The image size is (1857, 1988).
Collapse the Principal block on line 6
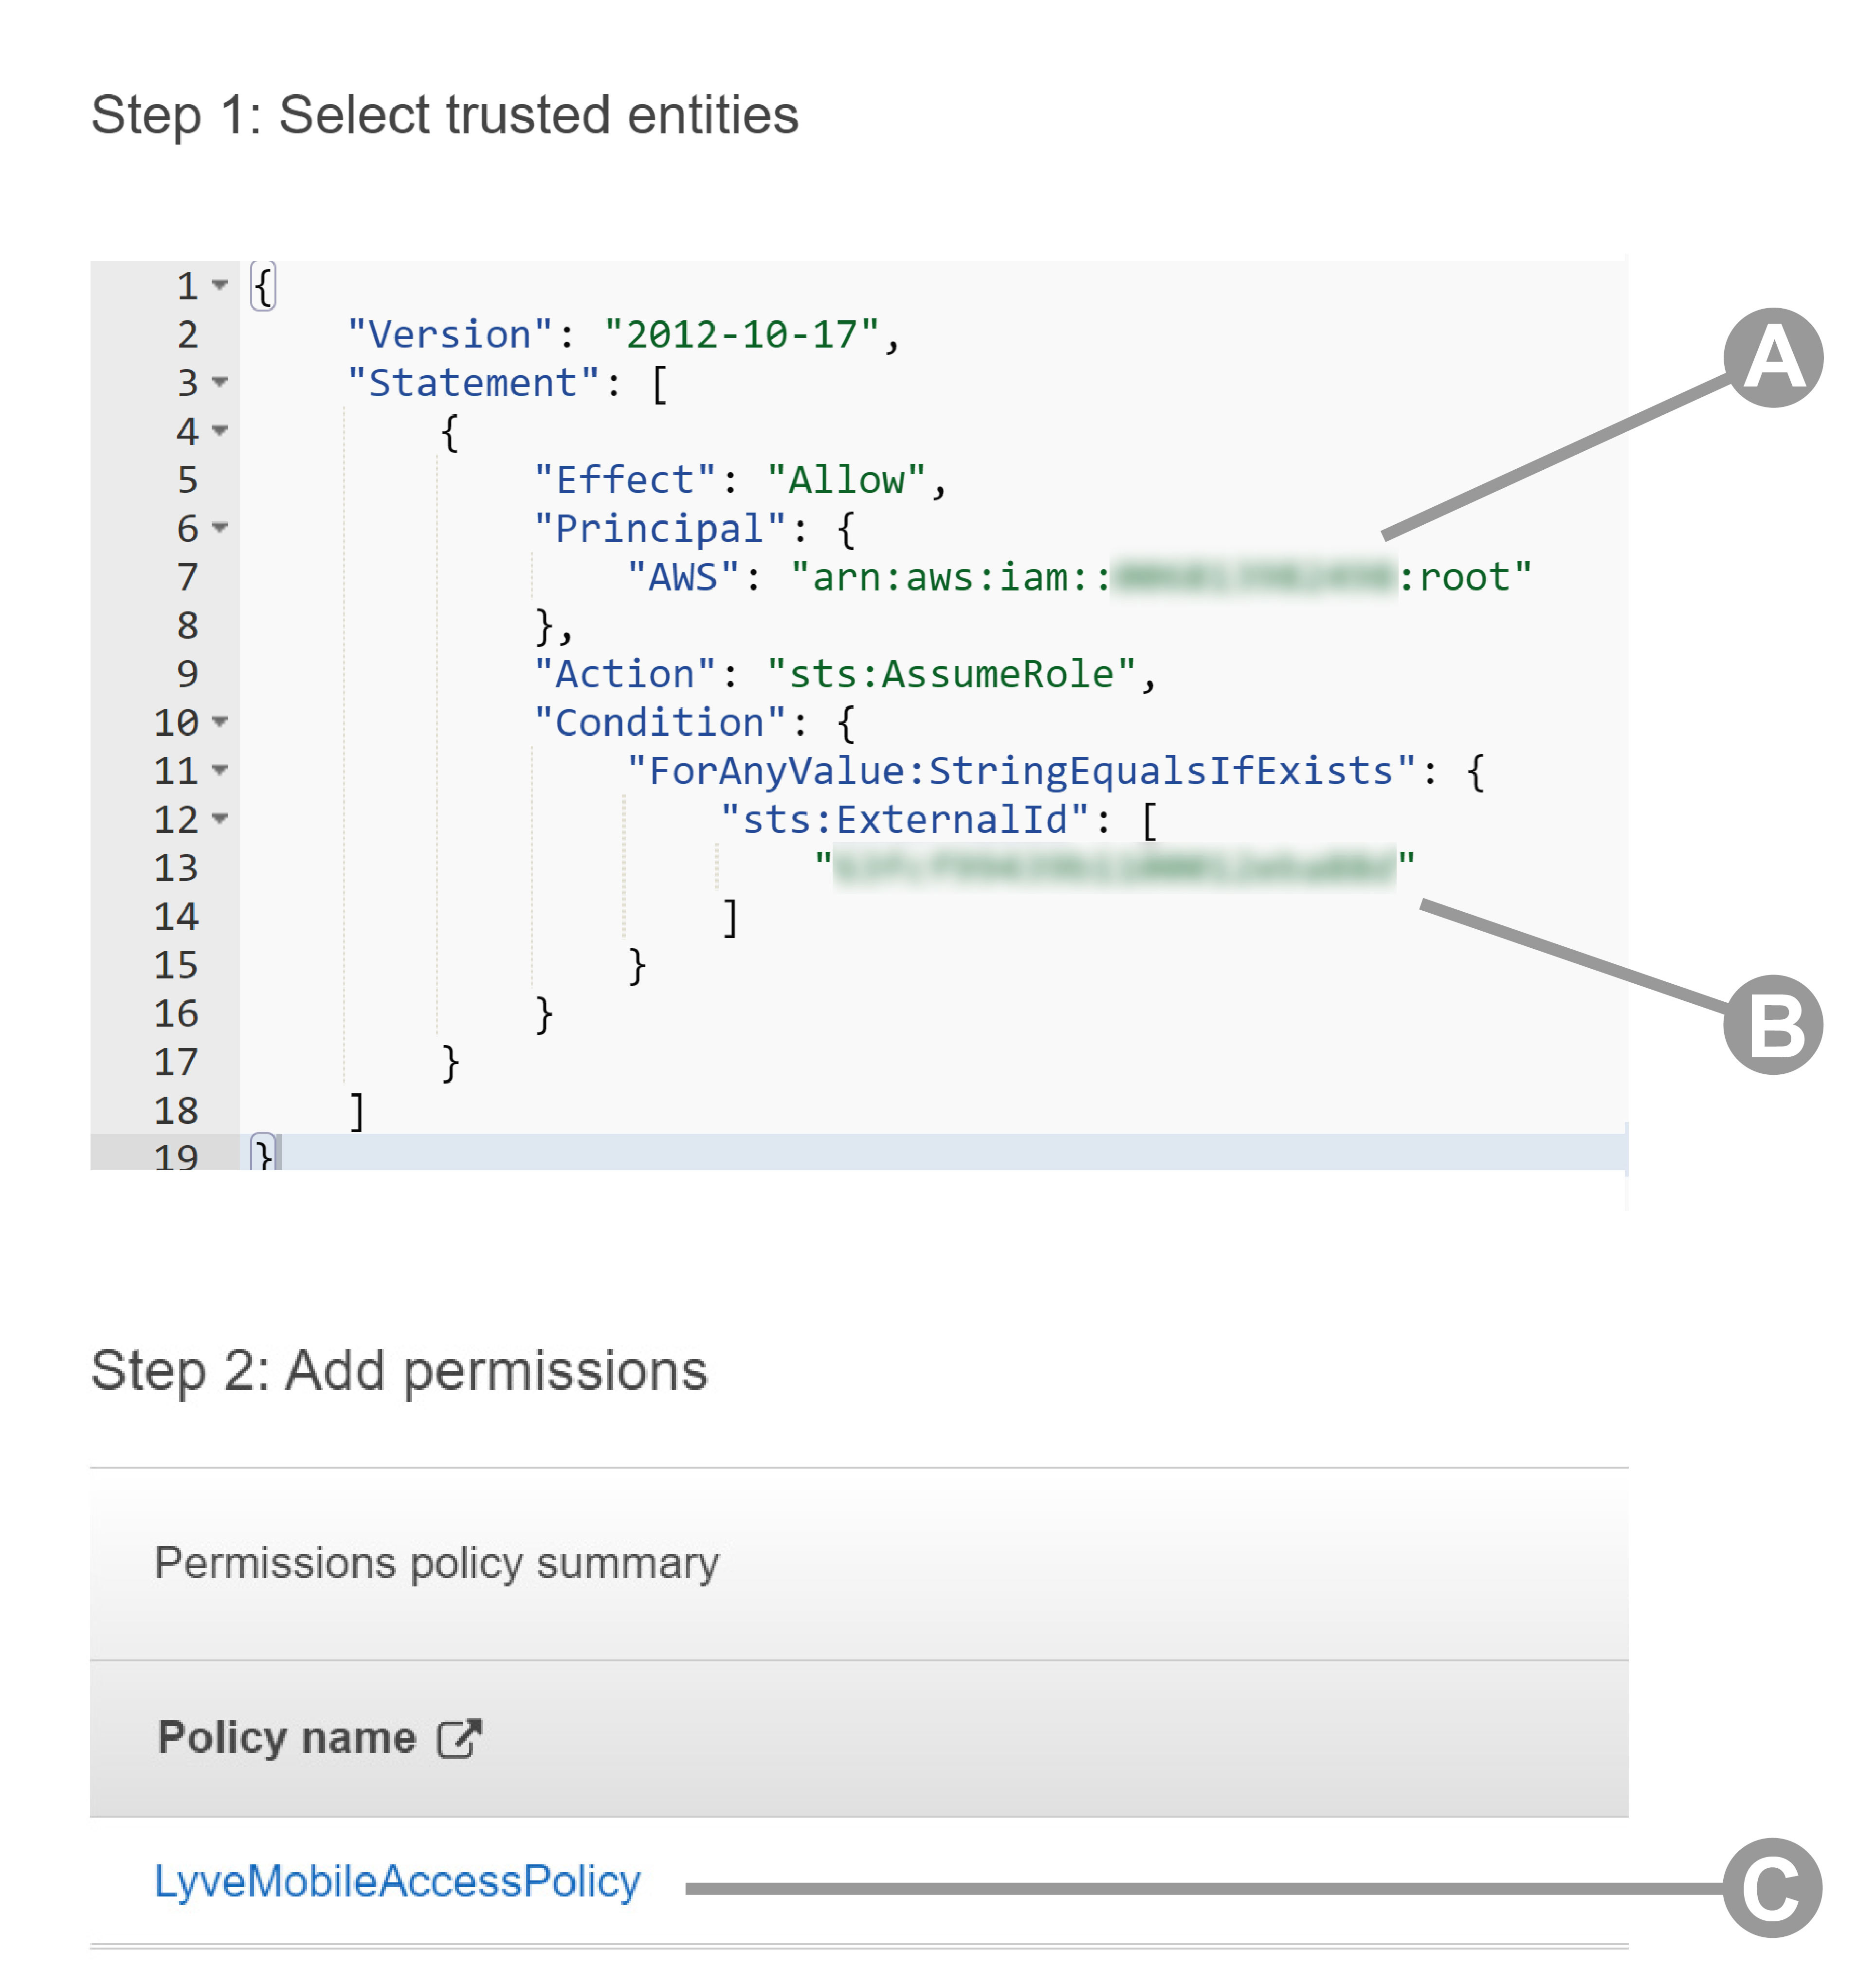click(x=220, y=528)
